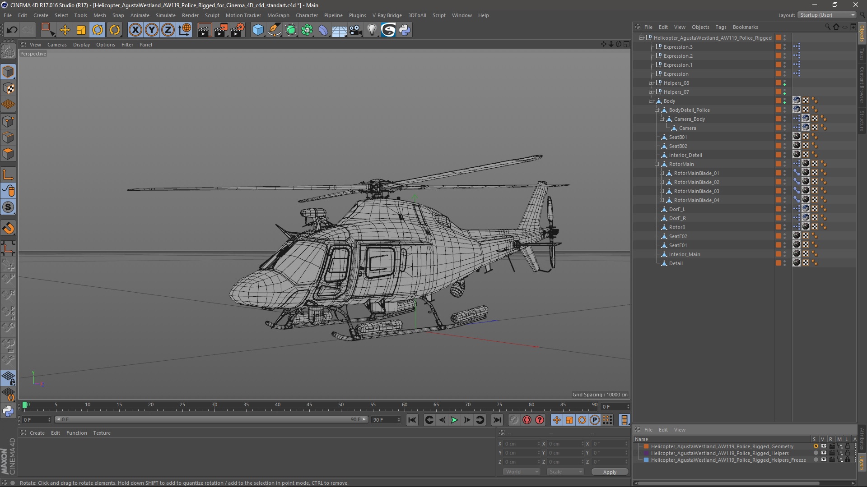Select the Live Selection tool
Screen dimensions: 867x487
tap(48, 30)
